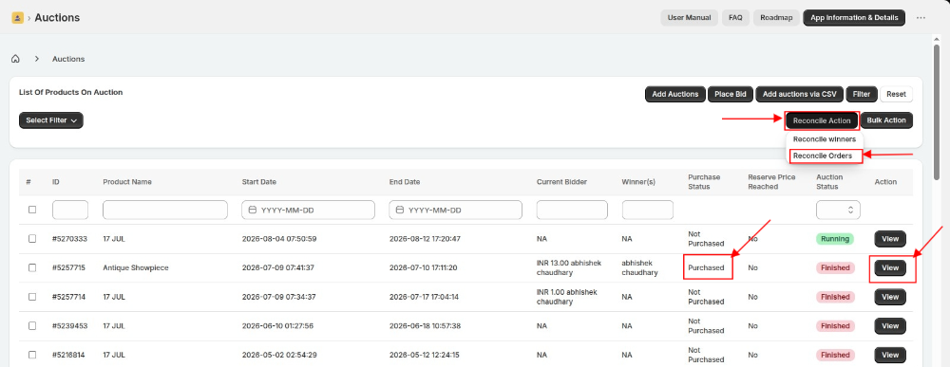950x367 pixels.
Task: Click the Purchase Status column header
Action: 704,182
